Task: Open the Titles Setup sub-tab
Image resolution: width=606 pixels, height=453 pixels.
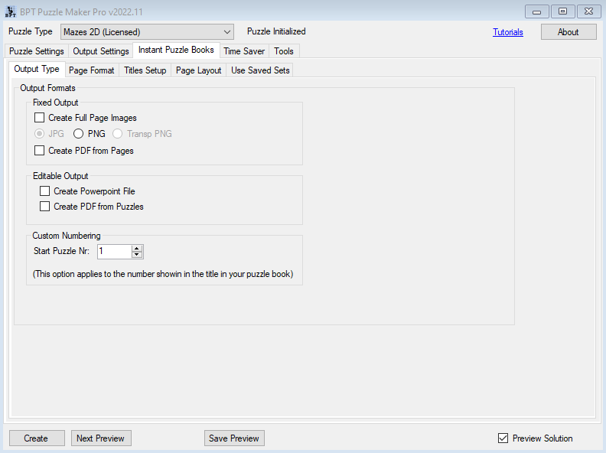Action: click(x=145, y=70)
